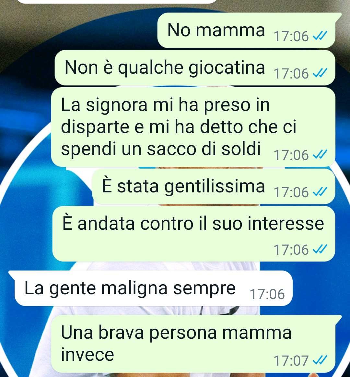
Task: Select the "È andata contro il suo interesse" message
Action: click(193, 234)
